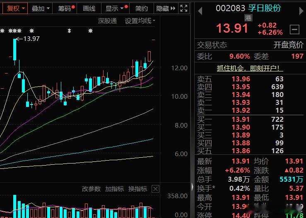Click the 筹码 toolbar button
Screen dimensions: 306x218
coord(65,8)
